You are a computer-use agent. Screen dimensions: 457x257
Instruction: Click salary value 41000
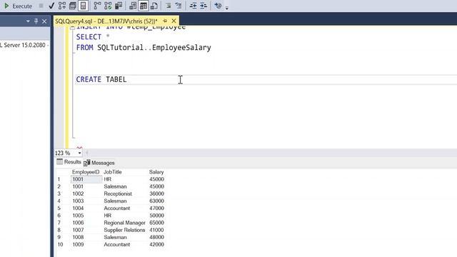[x=156, y=230]
